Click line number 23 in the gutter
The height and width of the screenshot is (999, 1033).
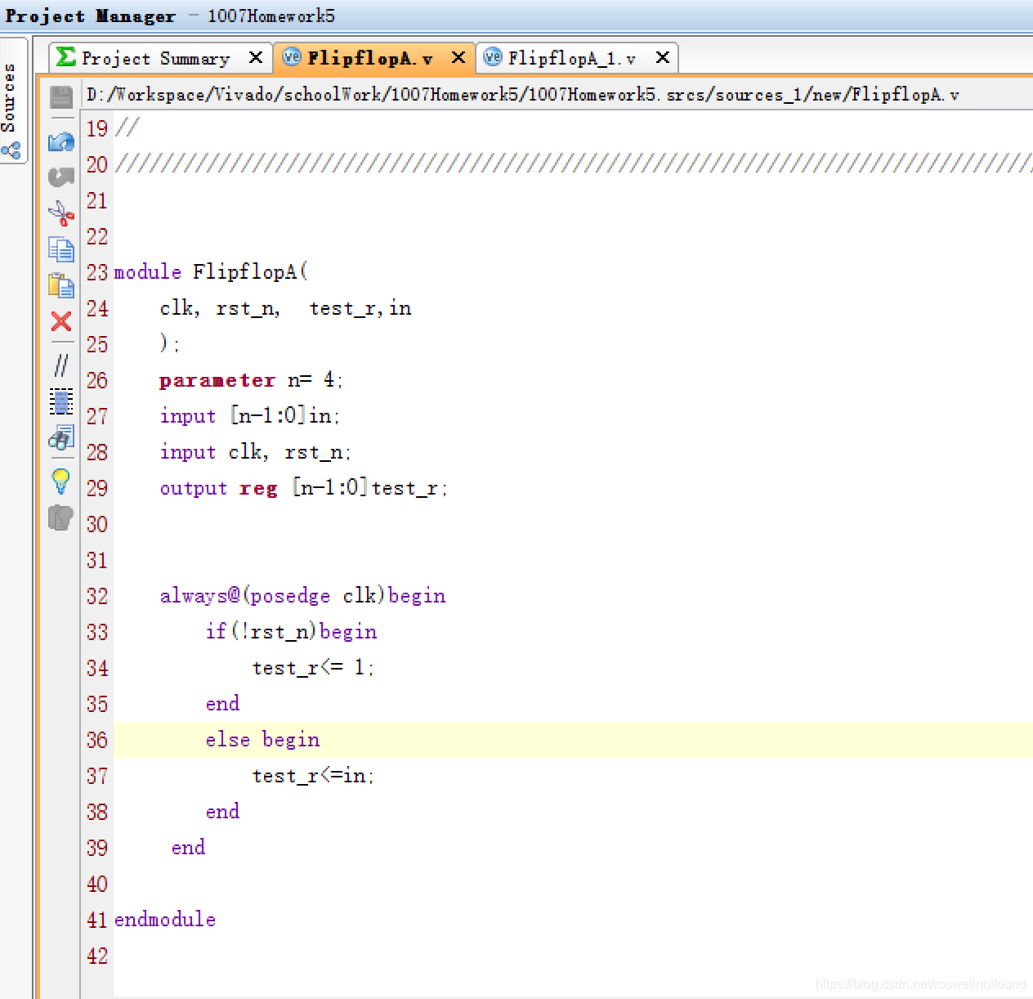pyautogui.click(x=97, y=272)
